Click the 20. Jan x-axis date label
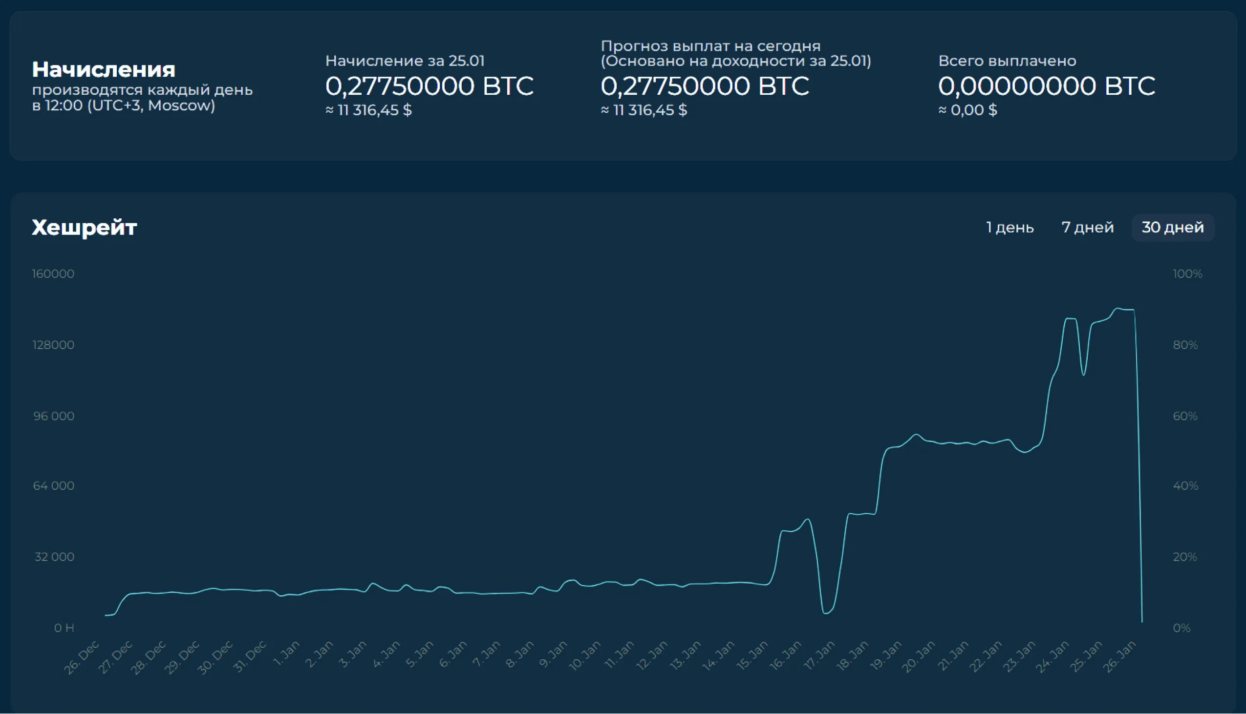This screenshot has width=1246, height=714. tap(920, 657)
